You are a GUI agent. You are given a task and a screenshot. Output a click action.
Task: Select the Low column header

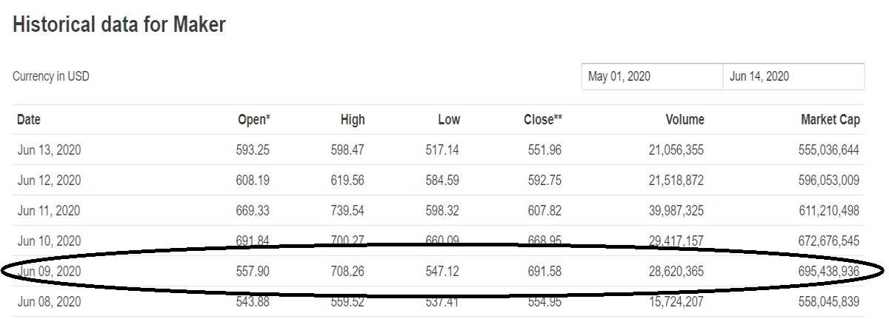point(448,120)
